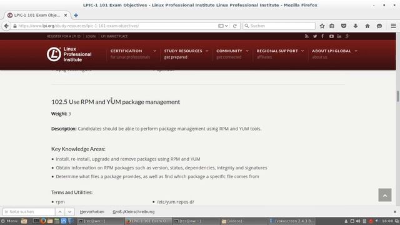Jump to next find match arrow
Screen dimensions: 400x225
[x=69, y=212]
